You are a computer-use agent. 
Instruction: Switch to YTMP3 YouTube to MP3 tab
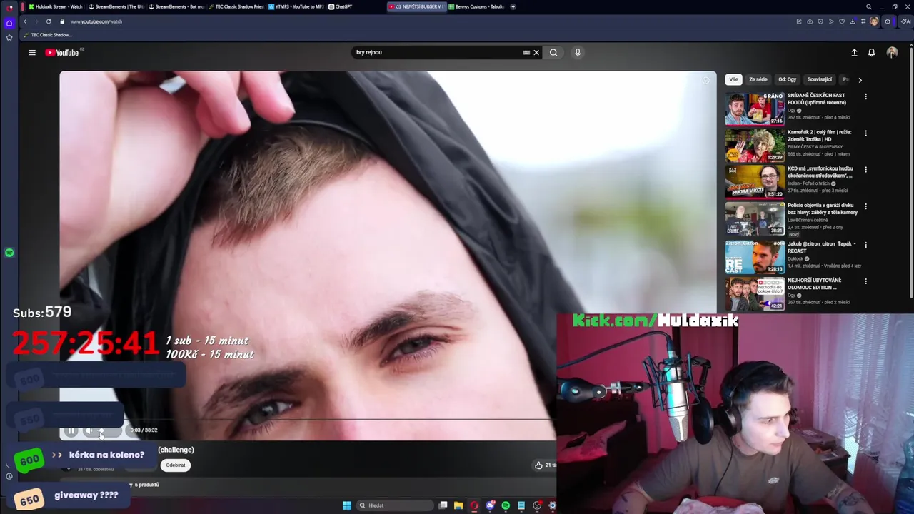click(296, 6)
